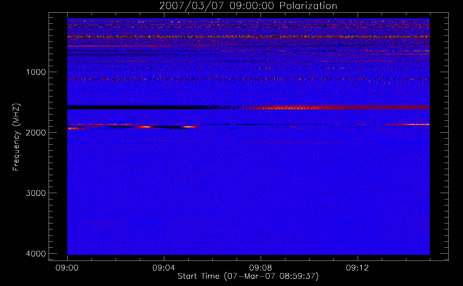Click the 09:08 time tick label
This screenshot has height=286, width=463.
point(260,268)
